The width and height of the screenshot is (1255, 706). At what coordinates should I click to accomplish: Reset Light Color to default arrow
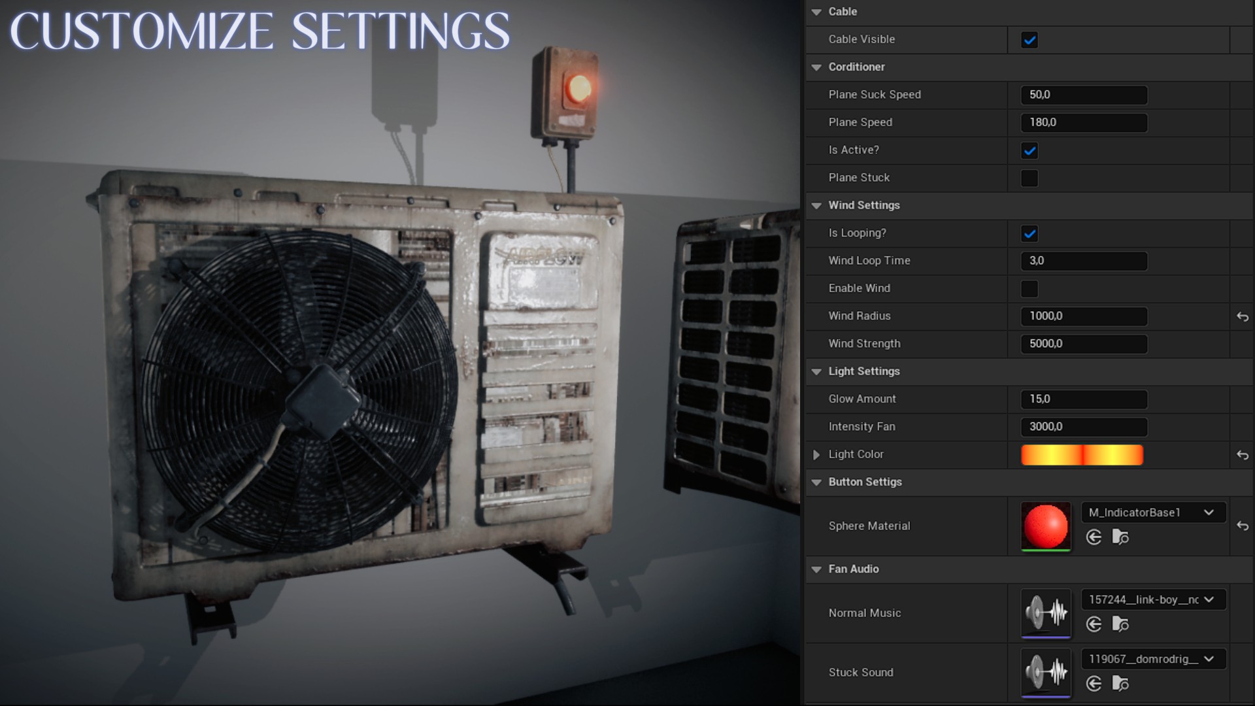click(x=1242, y=455)
